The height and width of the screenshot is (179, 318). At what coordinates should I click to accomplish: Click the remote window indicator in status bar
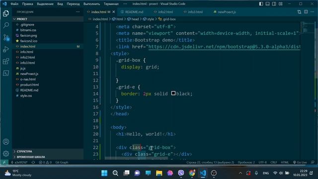pos(4,163)
